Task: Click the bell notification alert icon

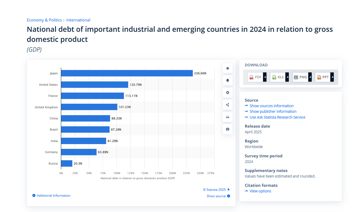Action: (227, 80)
